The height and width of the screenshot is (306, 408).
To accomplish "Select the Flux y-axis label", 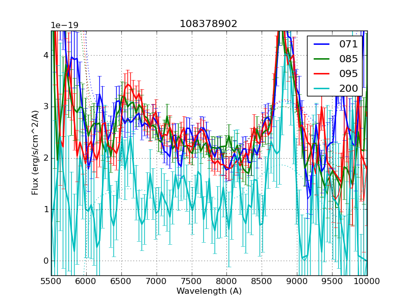I will point(35,152).
